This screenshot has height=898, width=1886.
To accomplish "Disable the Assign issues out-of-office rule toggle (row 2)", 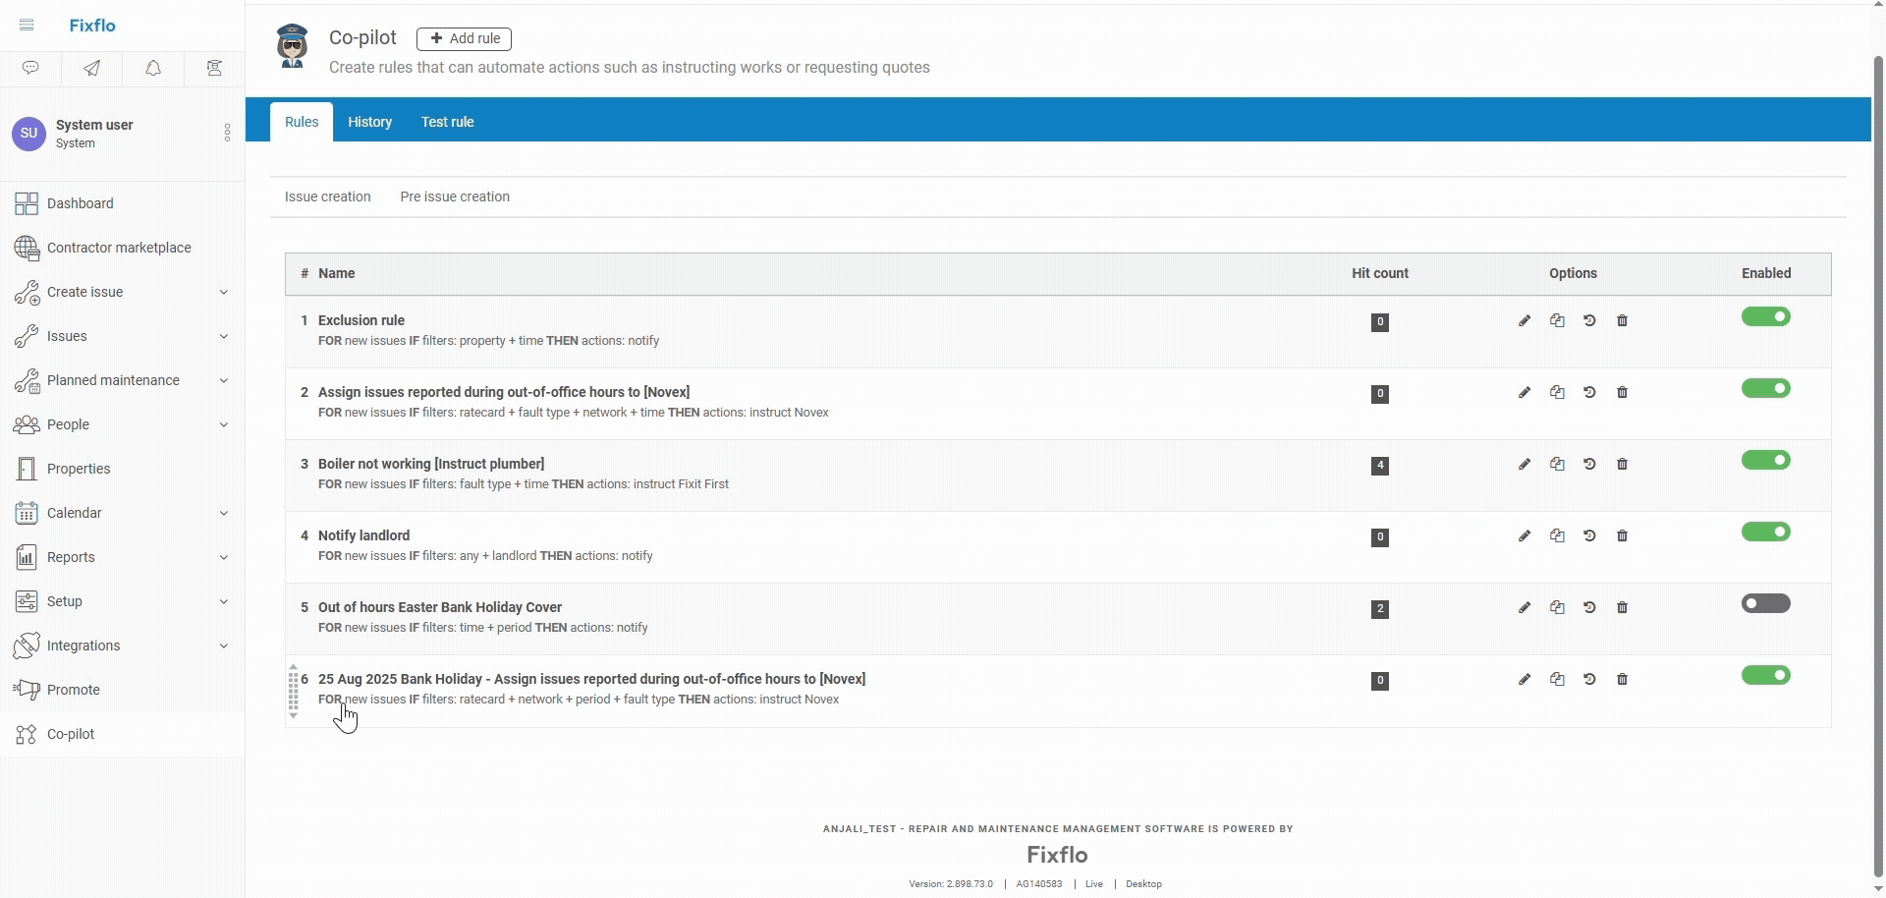I will [x=1766, y=388].
